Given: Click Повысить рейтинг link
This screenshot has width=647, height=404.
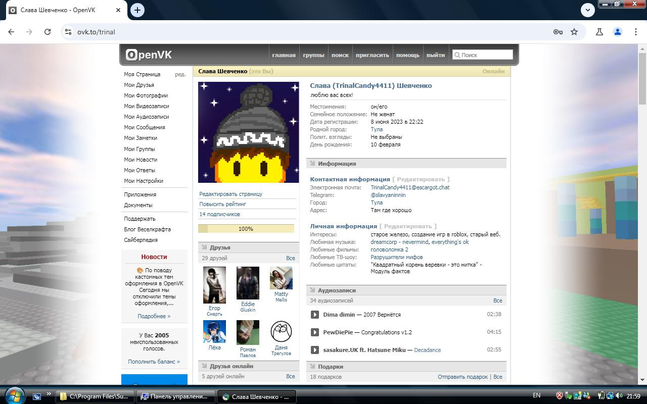Looking at the screenshot, I should point(222,204).
